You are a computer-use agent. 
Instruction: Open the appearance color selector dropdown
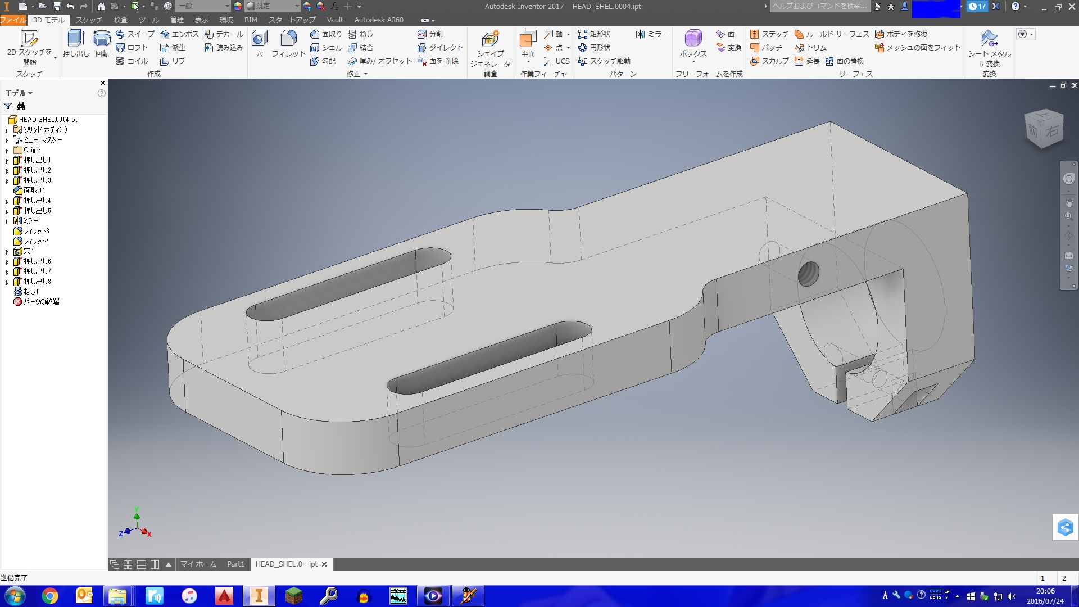(x=297, y=6)
